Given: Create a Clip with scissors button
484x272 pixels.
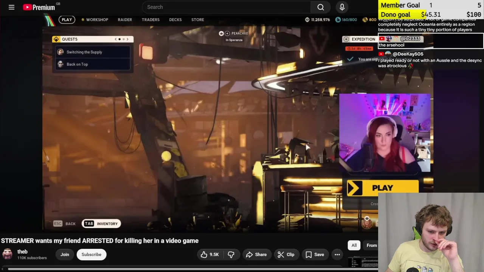Looking at the screenshot, I should click(286, 255).
